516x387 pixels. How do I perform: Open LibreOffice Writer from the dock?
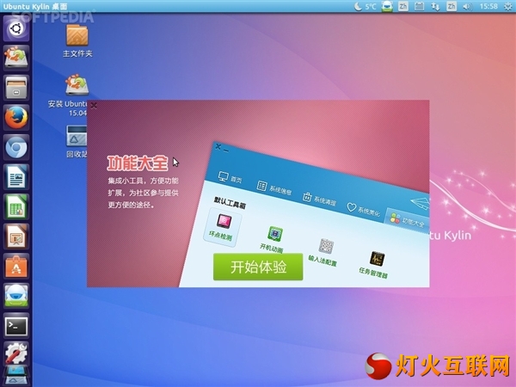click(x=16, y=177)
